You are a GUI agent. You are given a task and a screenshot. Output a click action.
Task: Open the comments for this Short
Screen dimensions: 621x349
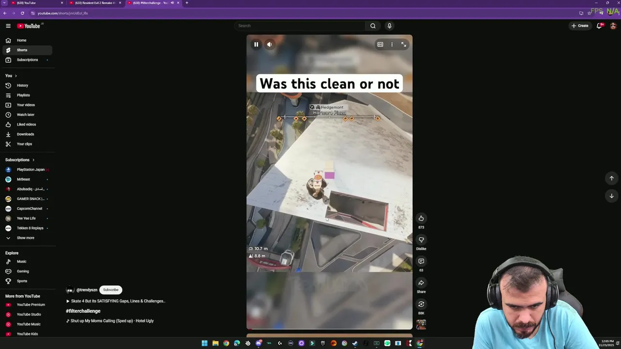click(421, 261)
